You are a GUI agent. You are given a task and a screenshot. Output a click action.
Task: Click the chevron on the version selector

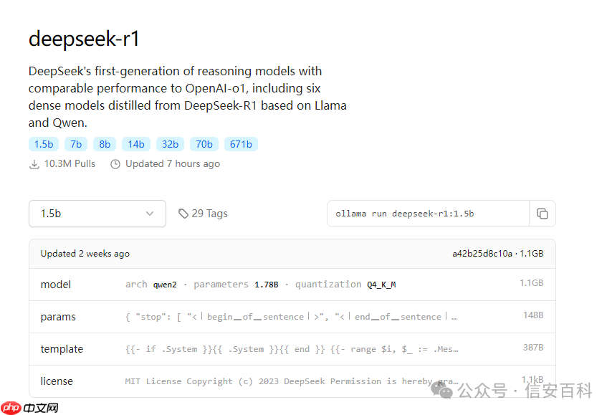point(150,214)
